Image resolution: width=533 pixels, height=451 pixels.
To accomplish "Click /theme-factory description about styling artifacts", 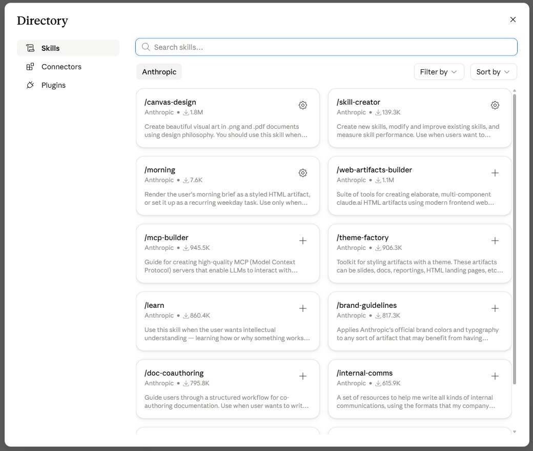I will coord(420,266).
